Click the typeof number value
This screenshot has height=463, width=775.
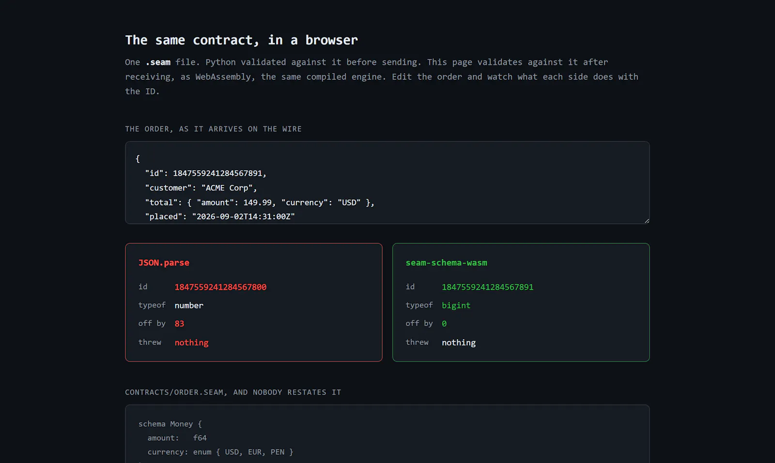click(189, 305)
